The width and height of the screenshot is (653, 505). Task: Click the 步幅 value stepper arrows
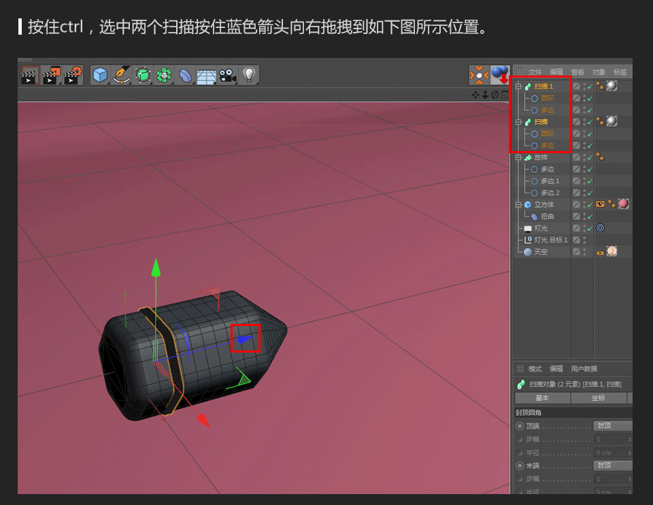[630, 439]
